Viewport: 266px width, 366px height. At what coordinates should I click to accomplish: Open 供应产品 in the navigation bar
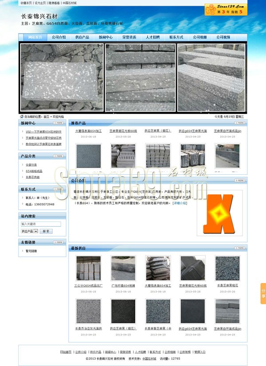pyautogui.click(x=82, y=38)
